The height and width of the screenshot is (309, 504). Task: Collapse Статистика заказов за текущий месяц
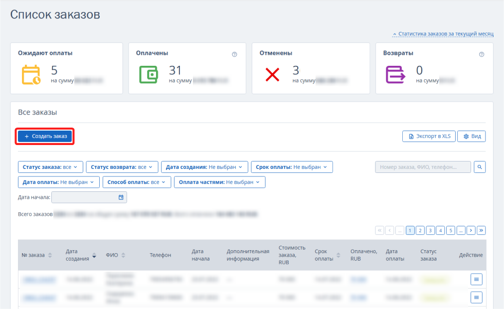[x=443, y=34]
